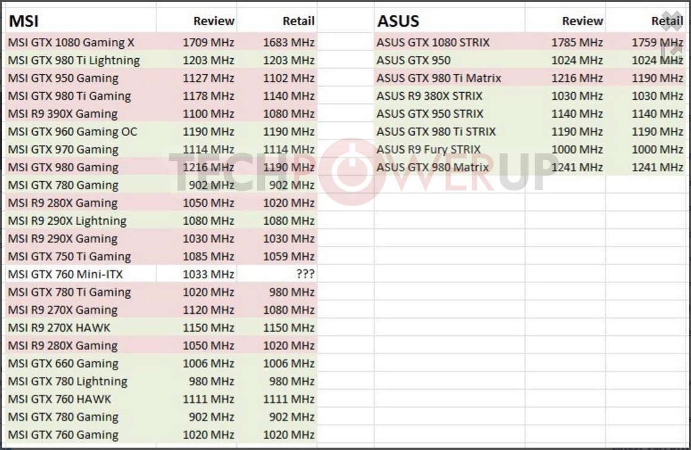
Task: Select the Review column header under MSI
Action: pyautogui.click(x=214, y=21)
